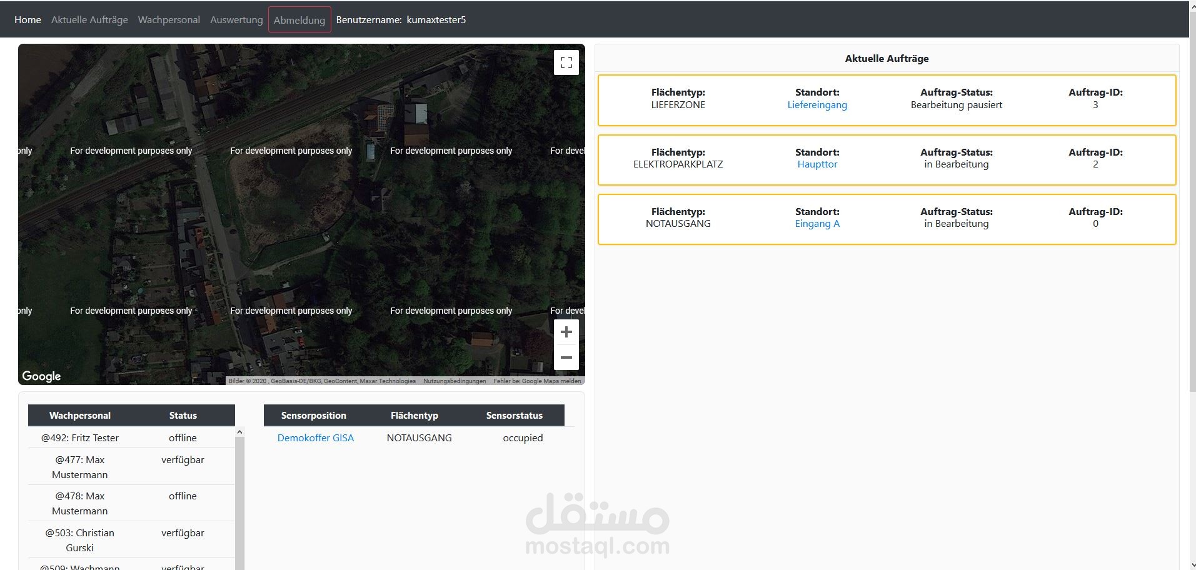Open the Demokoffer GISA sensor link

click(316, 438)
